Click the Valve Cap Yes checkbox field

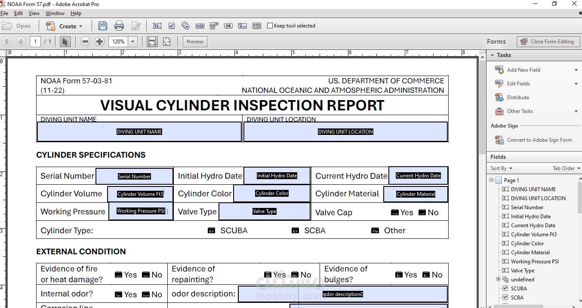pyautogui.click(x=395, y=213)
